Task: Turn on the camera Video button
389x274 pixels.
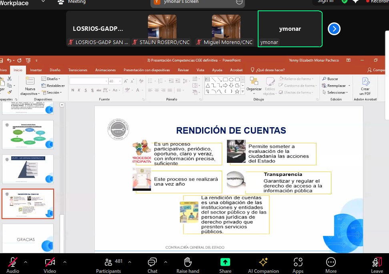Action: [x=50, y=262]
